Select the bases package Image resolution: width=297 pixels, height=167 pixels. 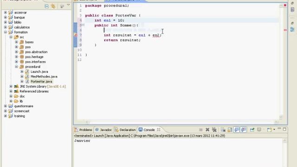click(29, 42)
